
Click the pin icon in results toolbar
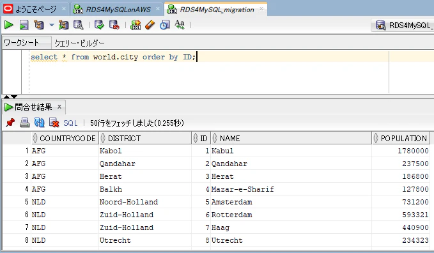click(x=10, y=123)
